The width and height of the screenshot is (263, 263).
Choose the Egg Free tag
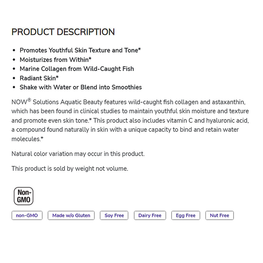[x=185, y=215]
